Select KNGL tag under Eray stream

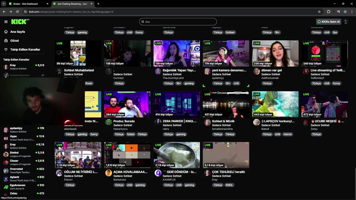pyautogui.click(x=229, y=185)
